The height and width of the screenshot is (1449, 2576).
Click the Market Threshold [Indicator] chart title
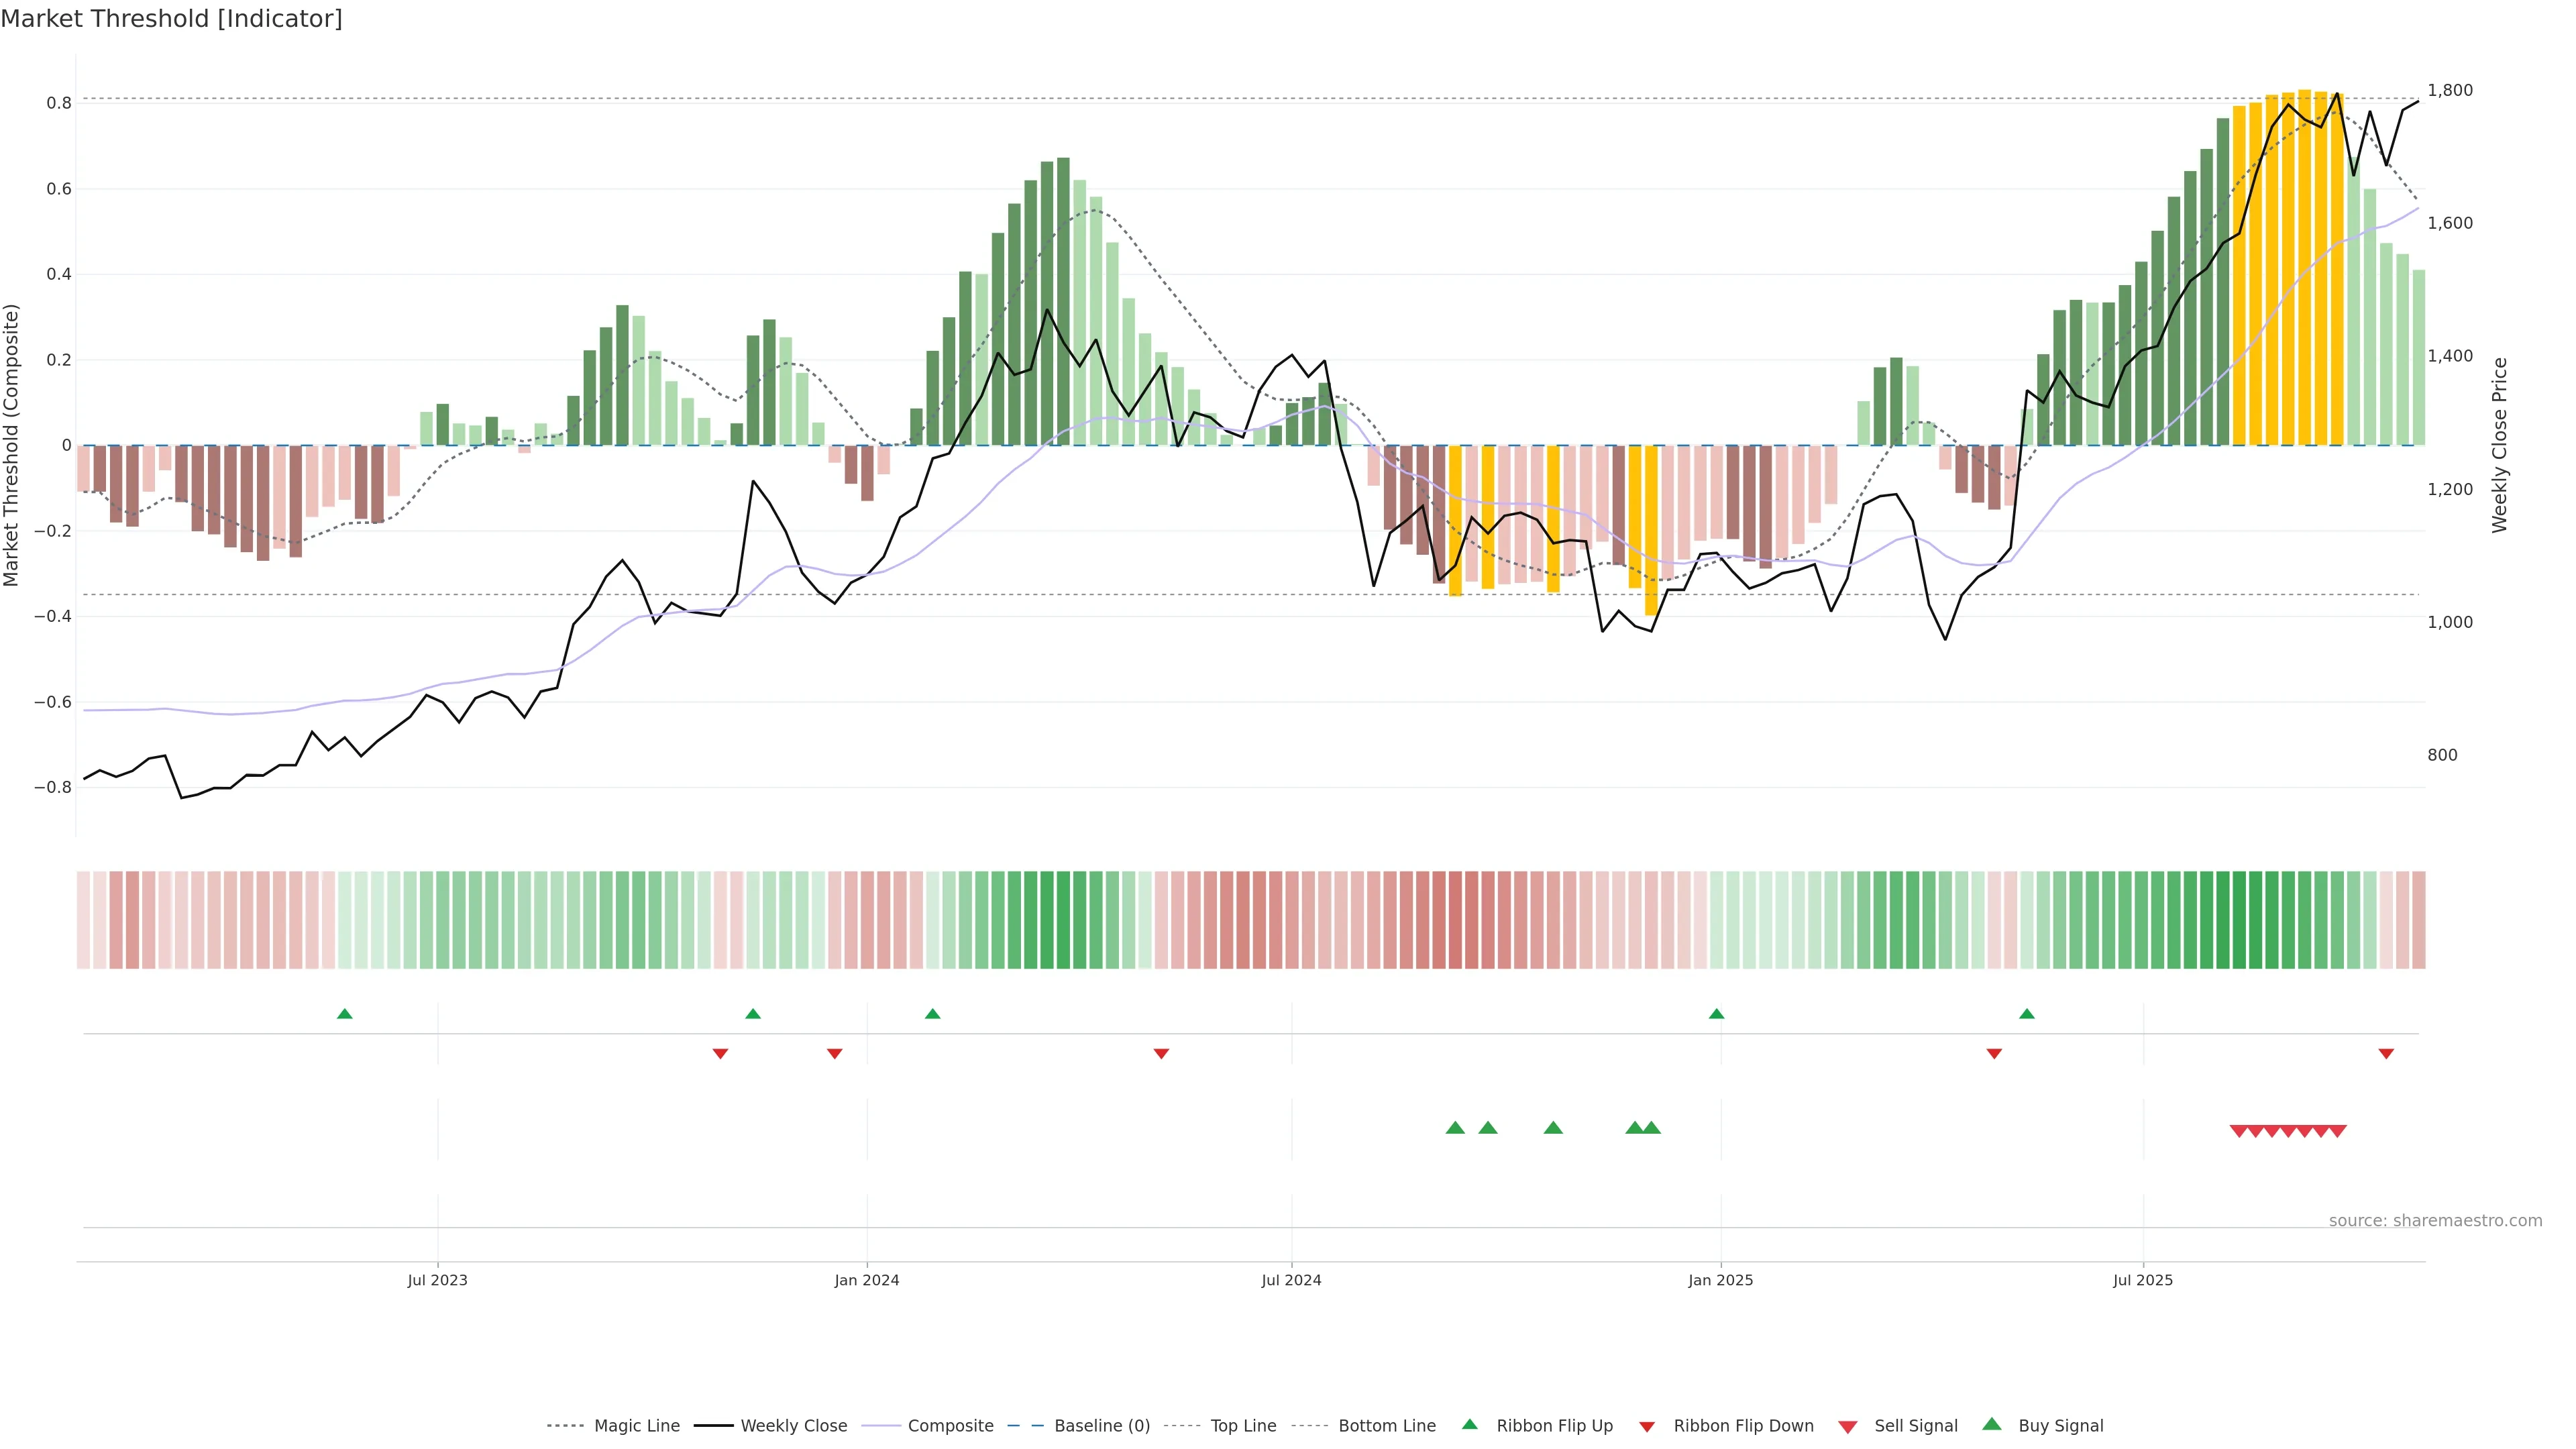pyautogui.click(x=171, y=19)
